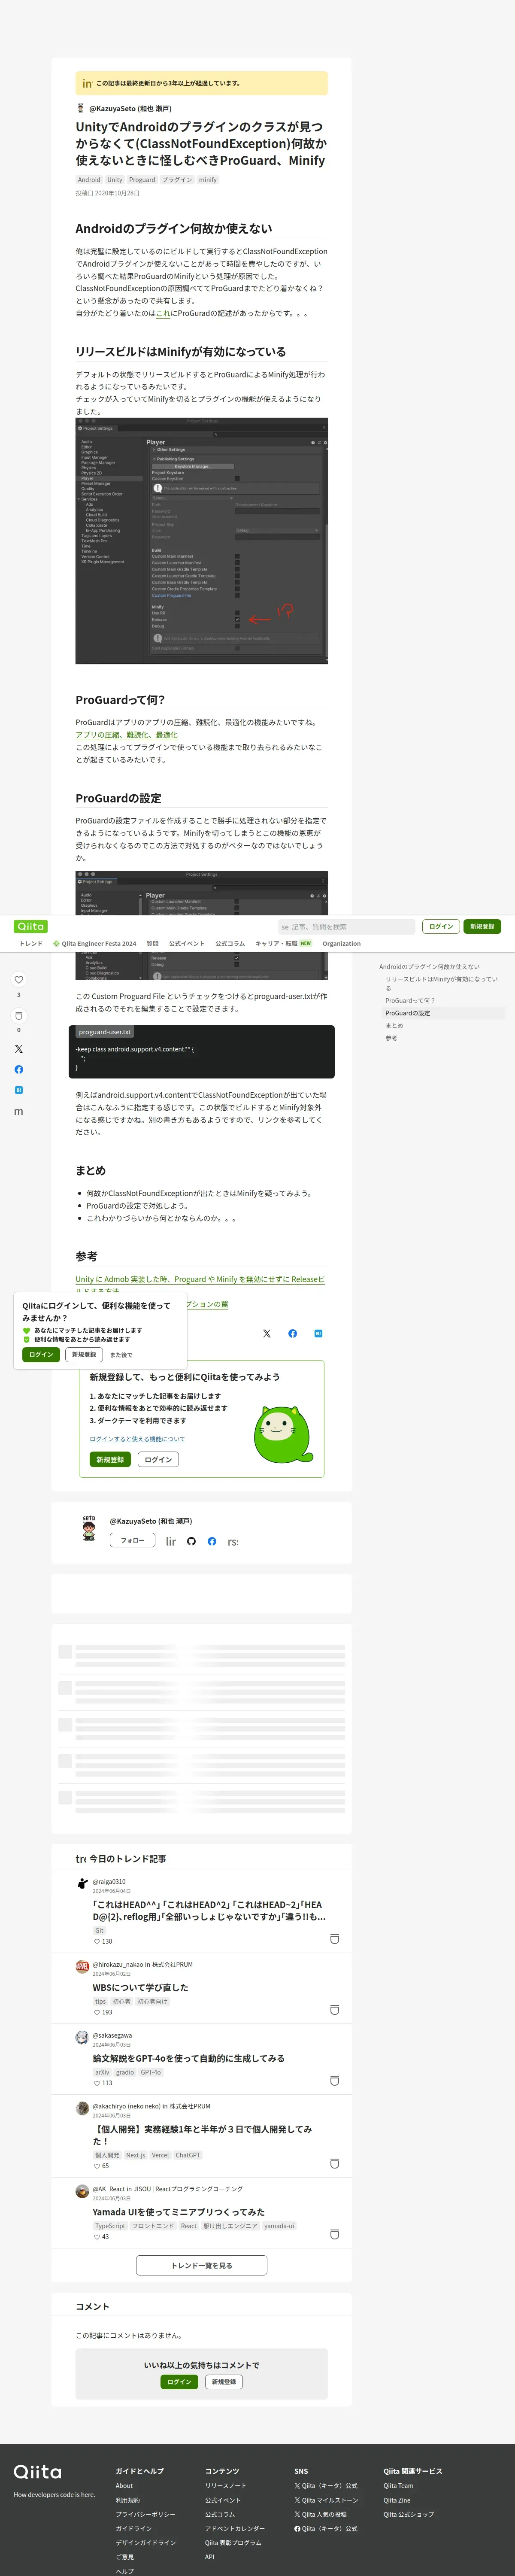The height and width of the screenshot is (2576, 515).
Task: Dismiss the login popup with また後で
Action: 121,1355
